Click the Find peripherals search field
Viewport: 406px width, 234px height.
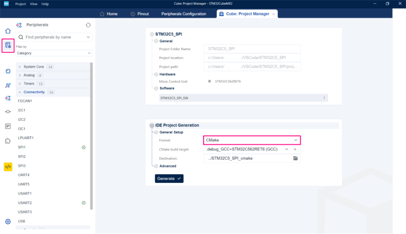[54, 37]
